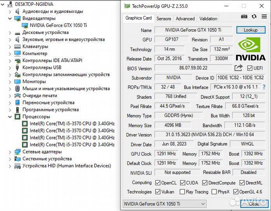Viewport: 271px width, 211px height.
Task: Collapse the DESKTOP-NGIIDVA root node
Action: point(3,4)
